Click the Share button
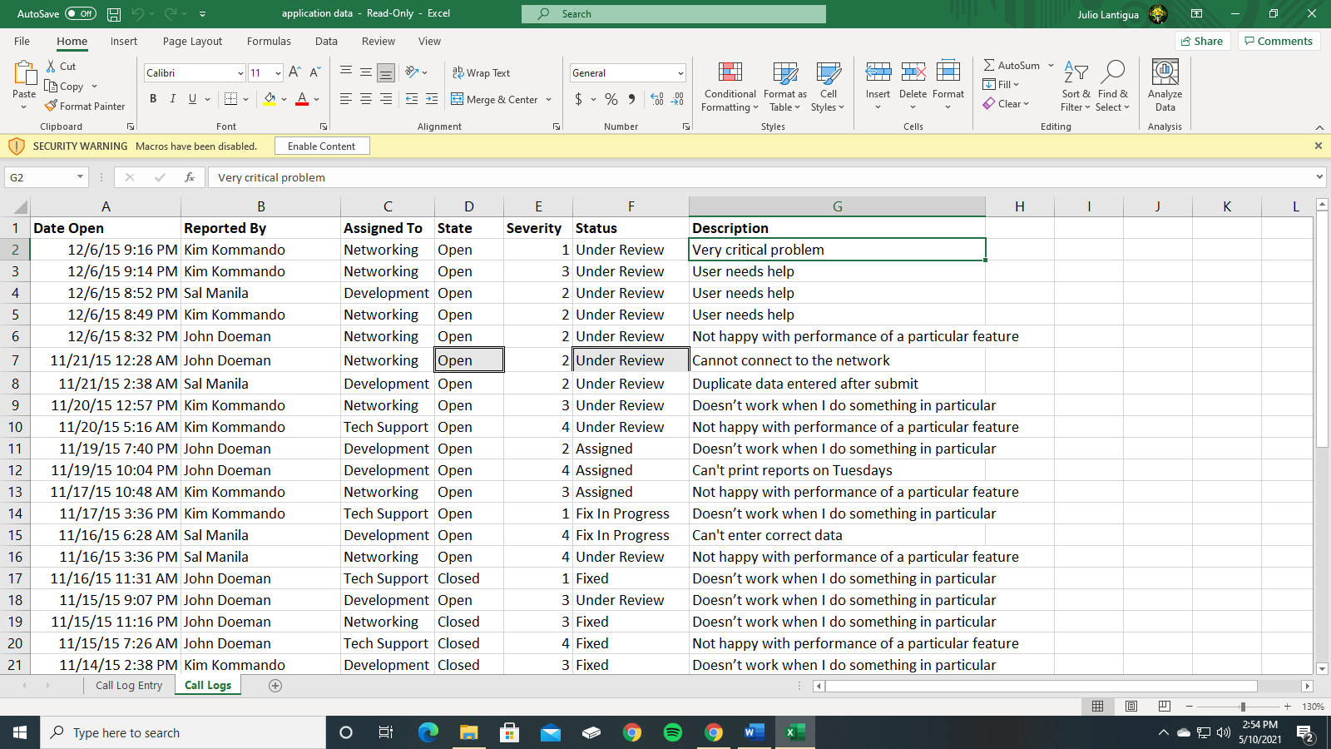 [x=1202, y=42]
